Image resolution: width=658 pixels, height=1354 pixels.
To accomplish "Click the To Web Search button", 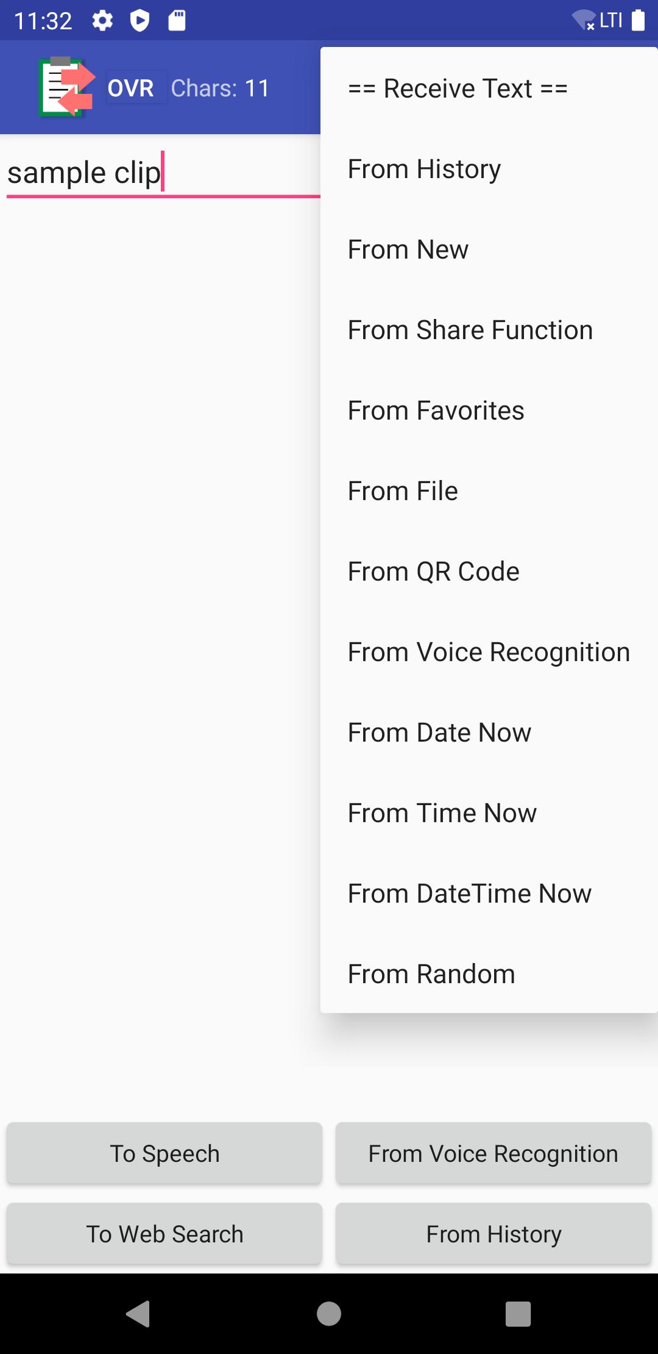I will (x=164, y=1234).
